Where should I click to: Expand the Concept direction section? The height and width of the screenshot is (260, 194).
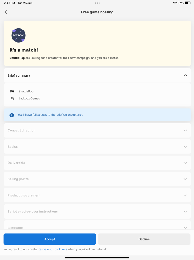(x=185, y=131)
